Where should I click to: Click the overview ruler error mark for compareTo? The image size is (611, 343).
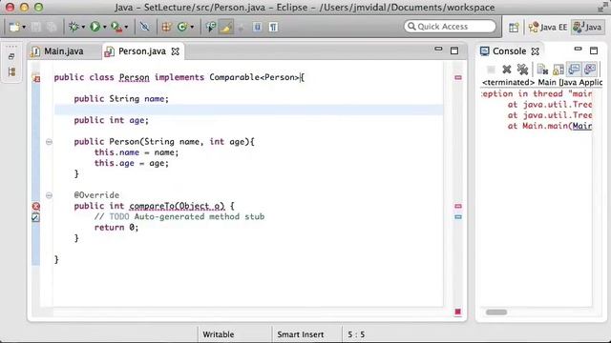tap(458, 206)
